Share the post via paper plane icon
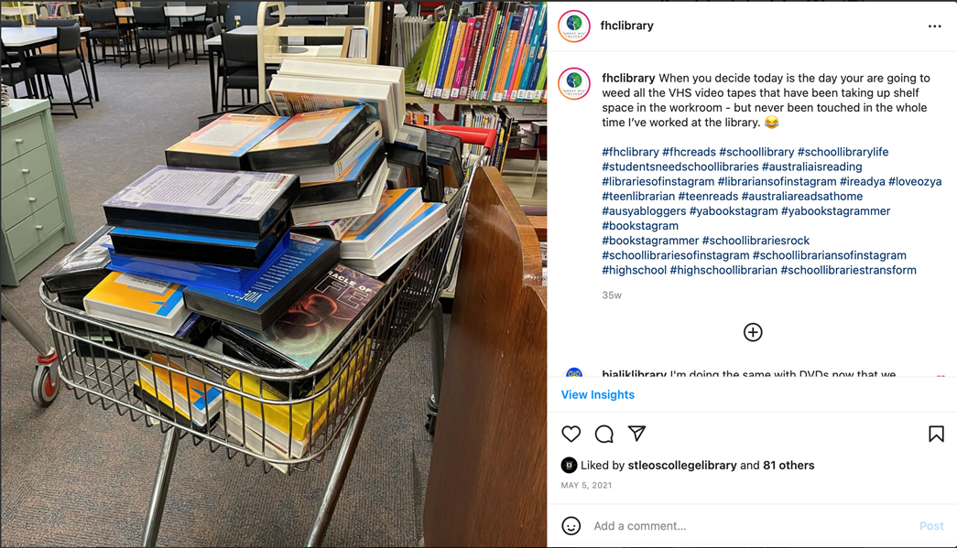 point(636,434)
